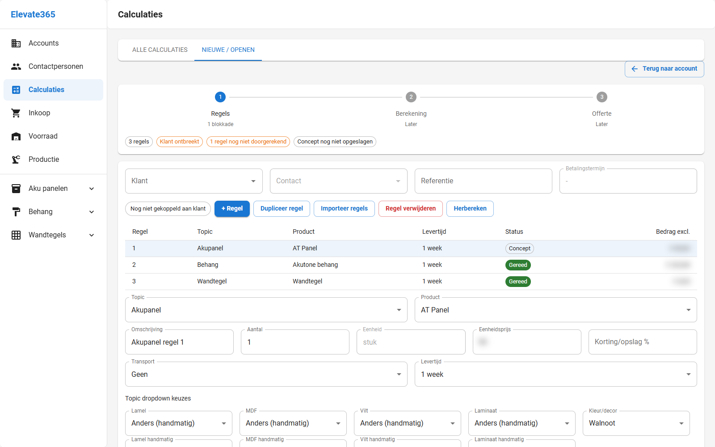Click Importeer regels button
The height and width of the screenshot is (447, 715).
tap(344, 209)
